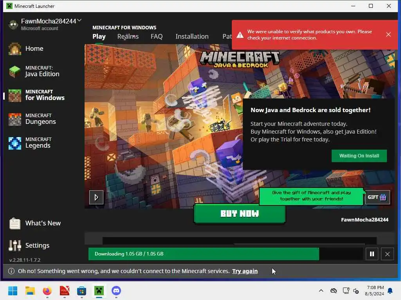Click the cloud sync tray icon
This screenshot has width=401, height=300.
point(334,291)
